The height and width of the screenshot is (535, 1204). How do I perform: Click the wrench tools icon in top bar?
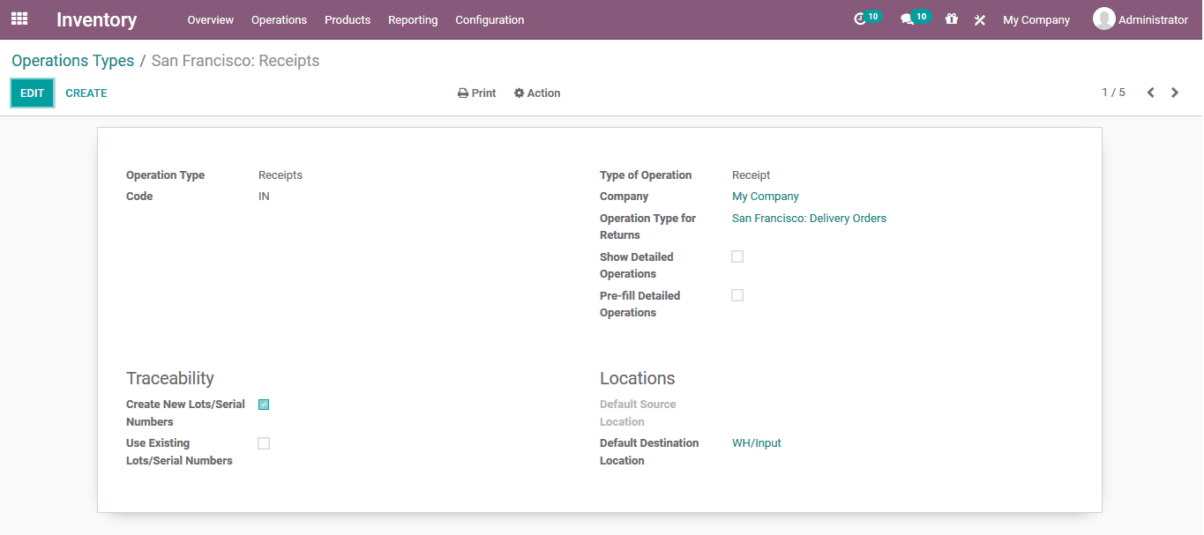(x=979, y=19)
